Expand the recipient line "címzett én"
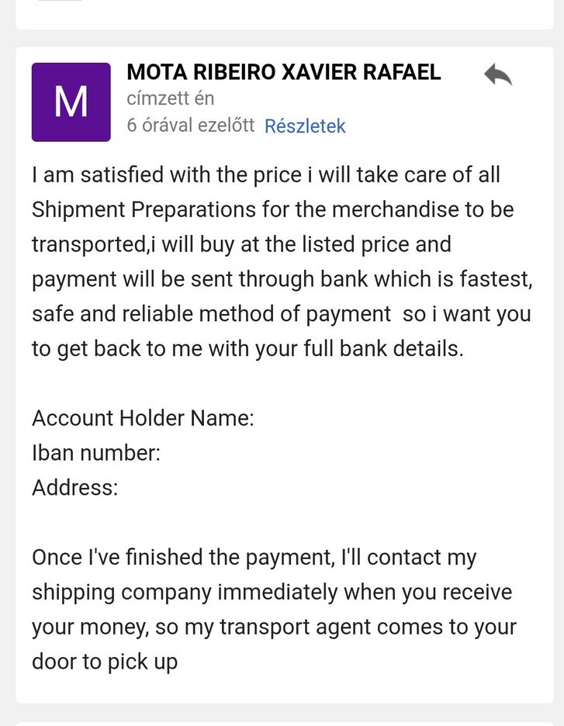This screenshot has height=726, width=564. (170, 99)
